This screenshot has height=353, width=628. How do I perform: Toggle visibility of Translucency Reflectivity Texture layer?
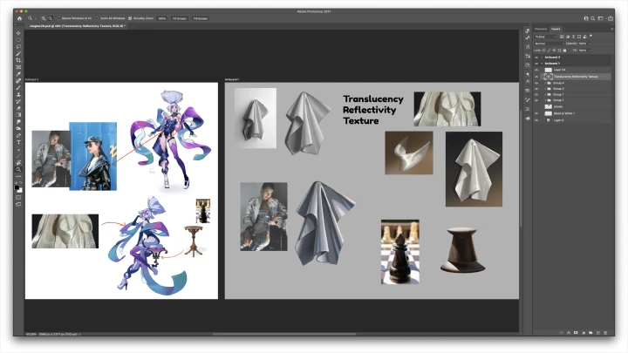(536, 77)
